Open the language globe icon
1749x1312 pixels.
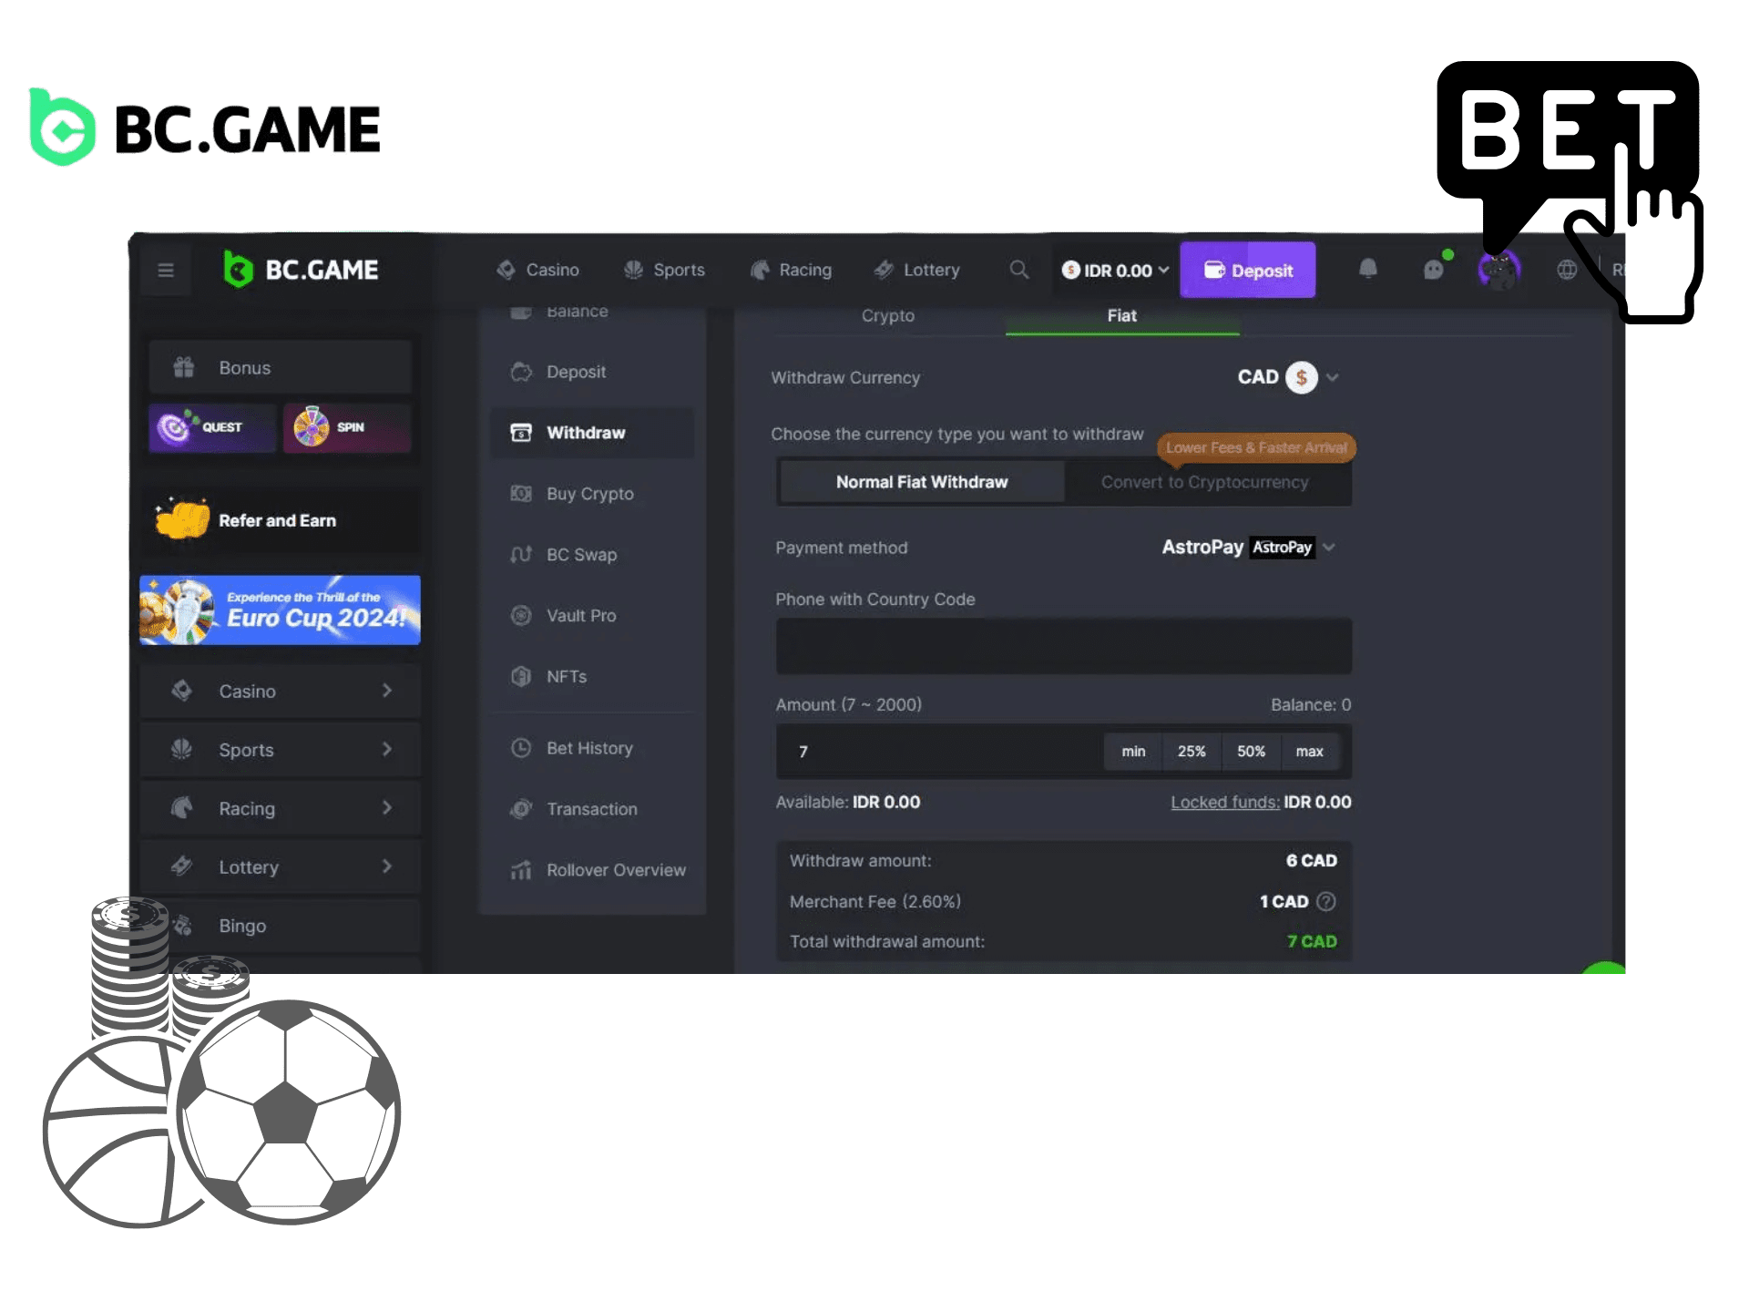click(x=1567, y=270)
